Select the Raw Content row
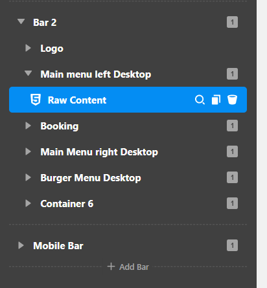Image resolution: width=267 pixels, height=288 pixels. 128,100
